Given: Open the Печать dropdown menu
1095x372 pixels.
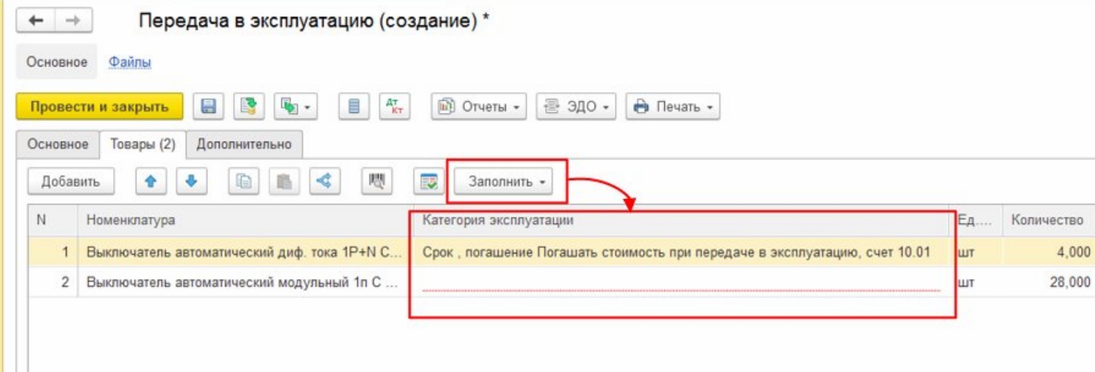Looking at the screenshot, I should point(673,107).
